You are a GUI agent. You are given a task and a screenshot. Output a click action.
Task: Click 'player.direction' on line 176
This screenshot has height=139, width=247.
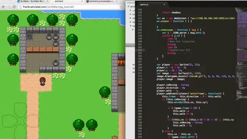tap(167, 88)
